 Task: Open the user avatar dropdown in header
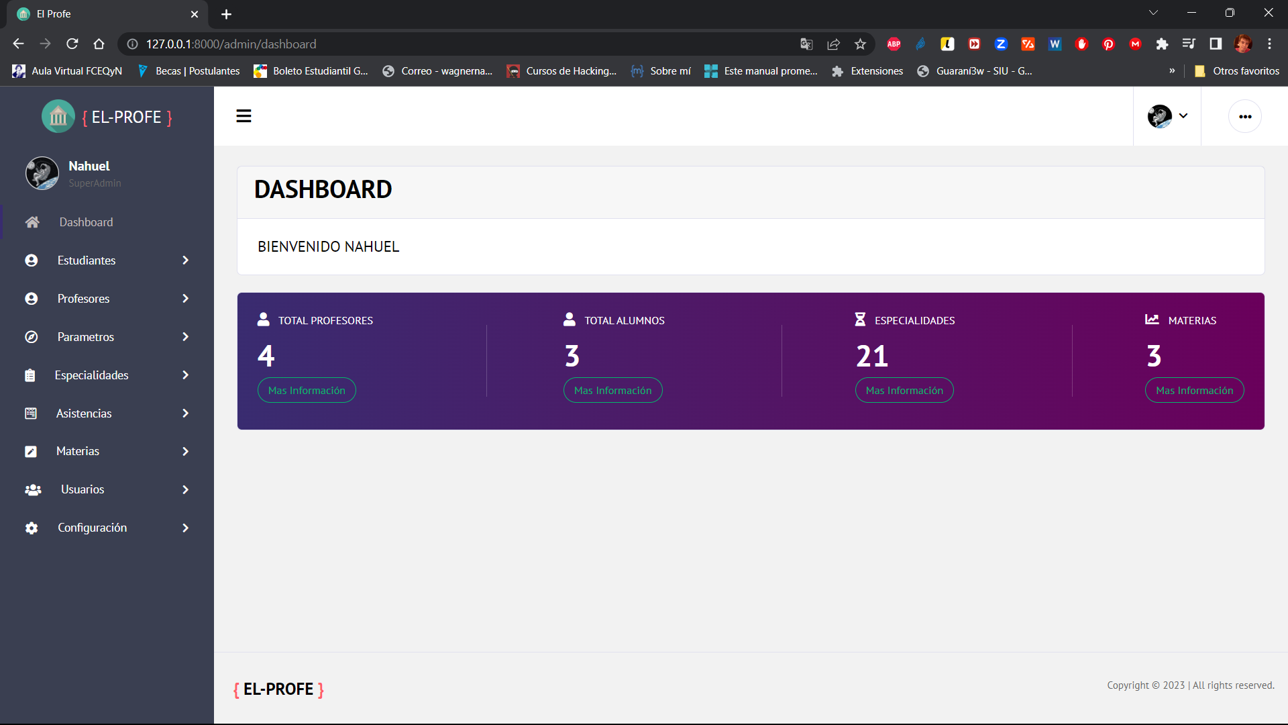click(1167, 116)
